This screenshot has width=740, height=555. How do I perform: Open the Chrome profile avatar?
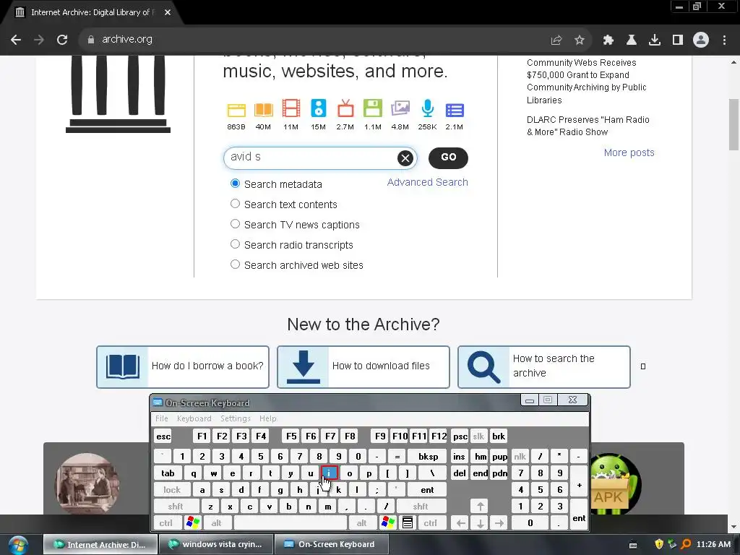click(701, 40)
